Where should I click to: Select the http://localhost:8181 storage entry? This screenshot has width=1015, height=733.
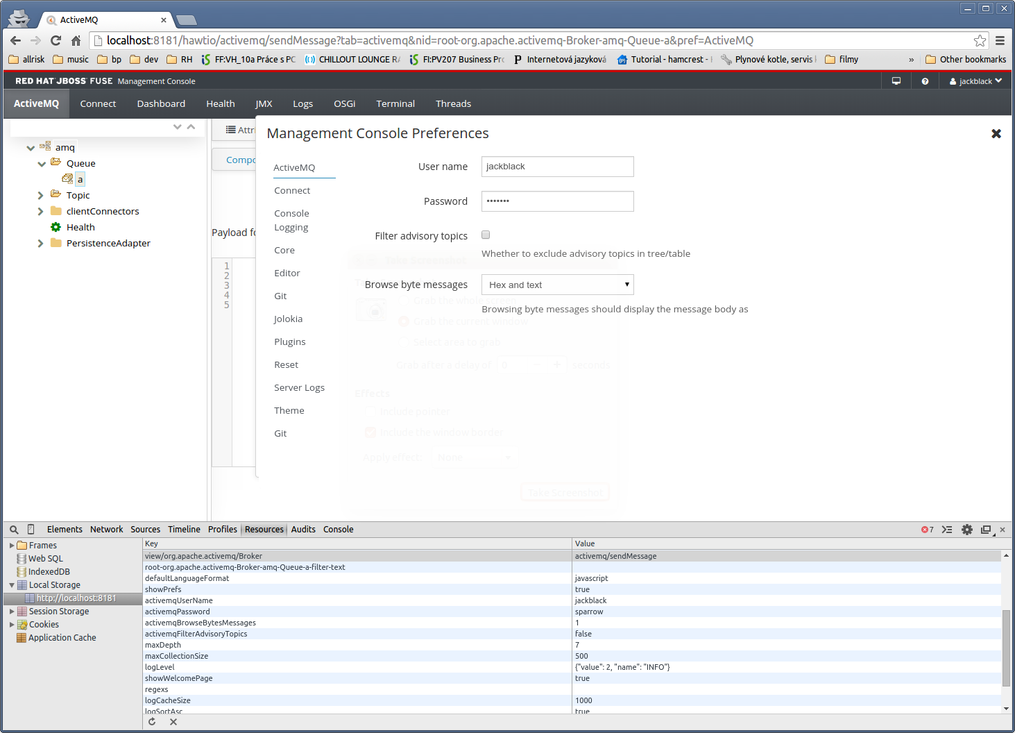[73, 598]
